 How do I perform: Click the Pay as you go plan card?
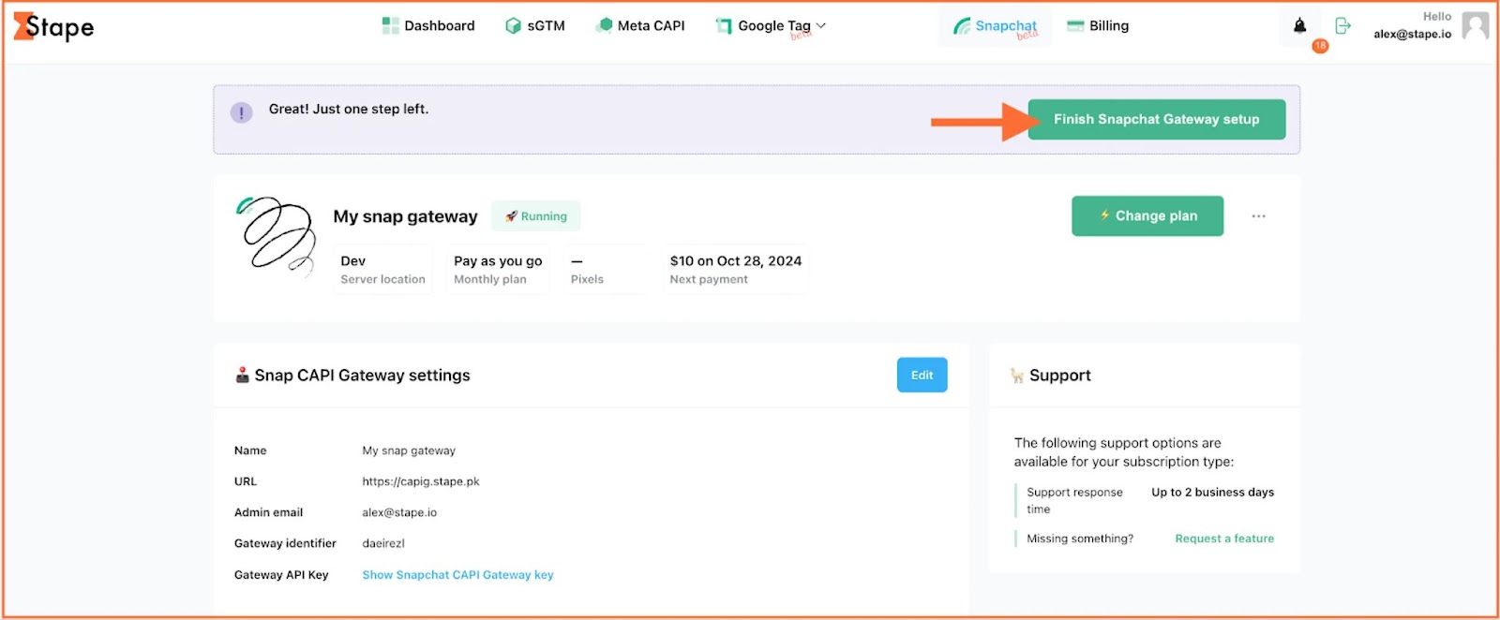point(498,270)
